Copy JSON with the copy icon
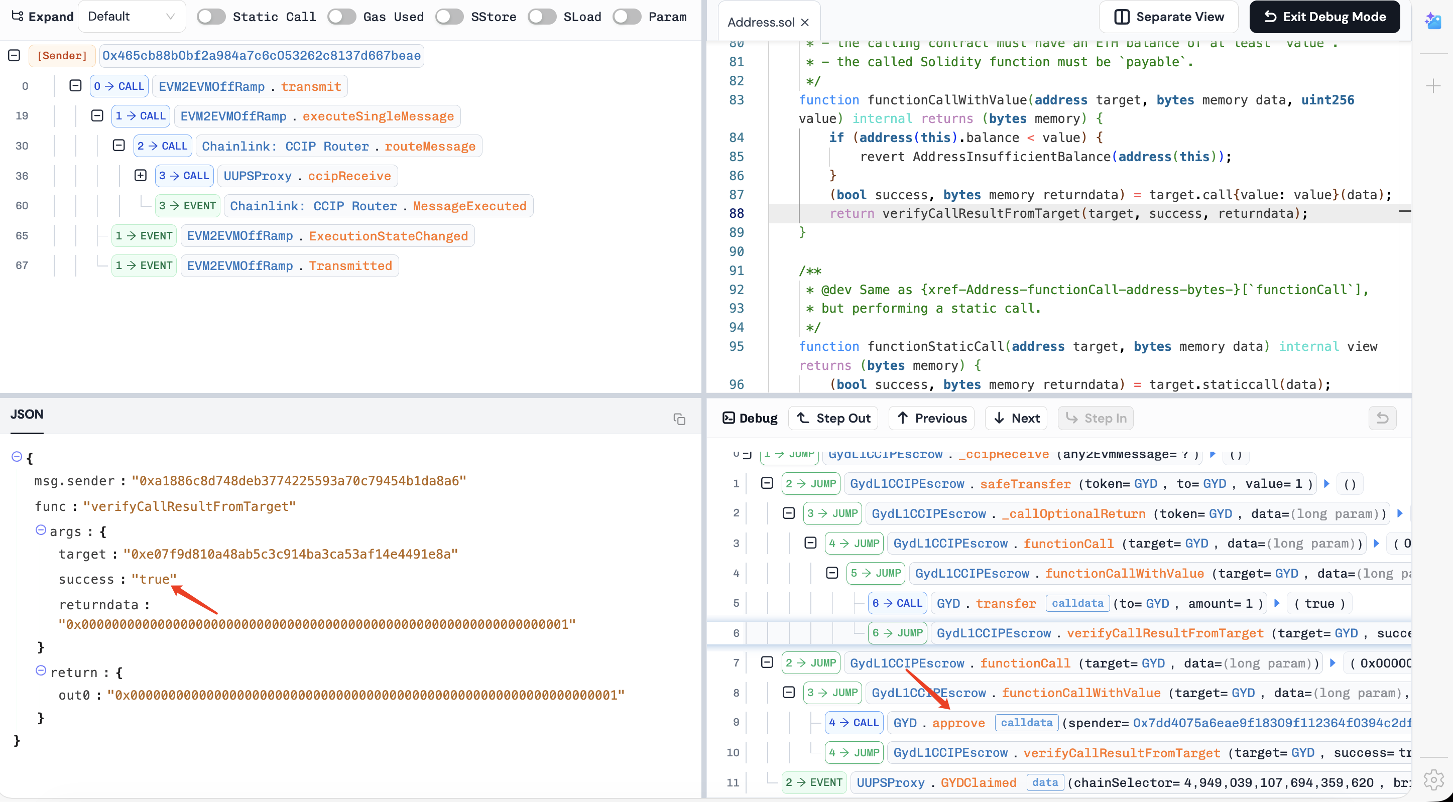This screenshot has width=1453, height=802. pyautogui.click(x=679, y=419)
